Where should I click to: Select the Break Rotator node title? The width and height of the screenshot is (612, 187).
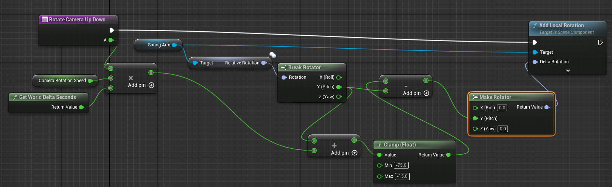pos(304,67)
